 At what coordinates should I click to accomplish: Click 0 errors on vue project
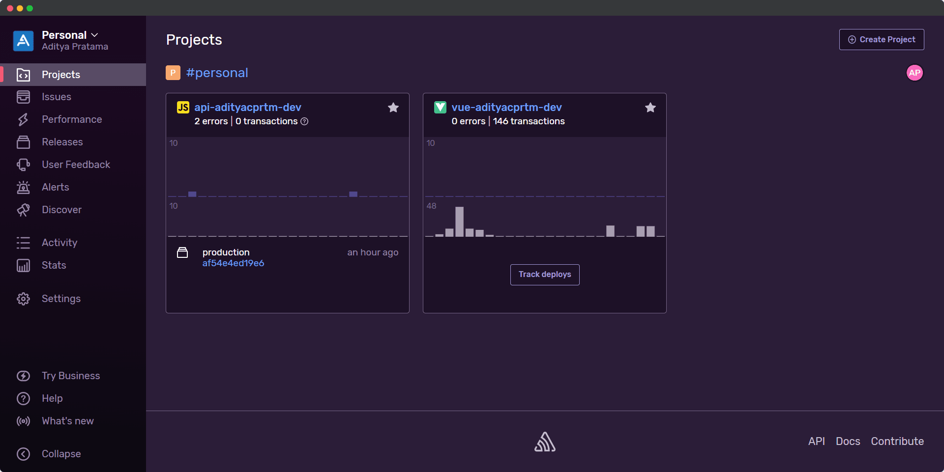point(469,121)
